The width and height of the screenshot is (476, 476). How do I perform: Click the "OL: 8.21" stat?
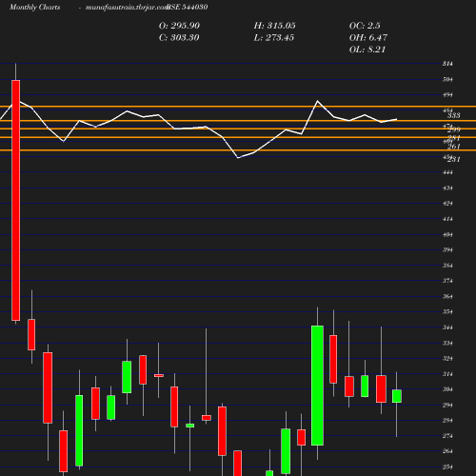coord(367,50)
